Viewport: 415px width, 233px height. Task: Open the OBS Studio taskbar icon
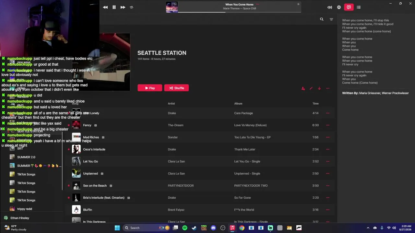coord(223,228)
